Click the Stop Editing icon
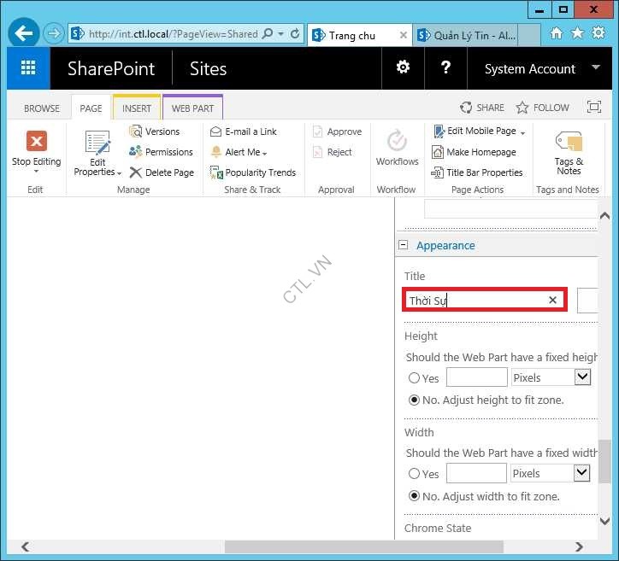The image size is (619, 561). [x=36, y=142]
